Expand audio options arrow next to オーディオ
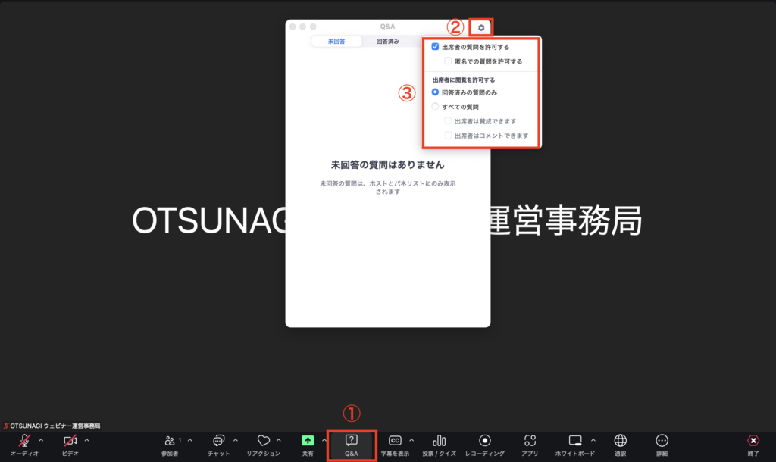Image resolution: width=776 pixels, height=462 pixels. pos(41,439)
